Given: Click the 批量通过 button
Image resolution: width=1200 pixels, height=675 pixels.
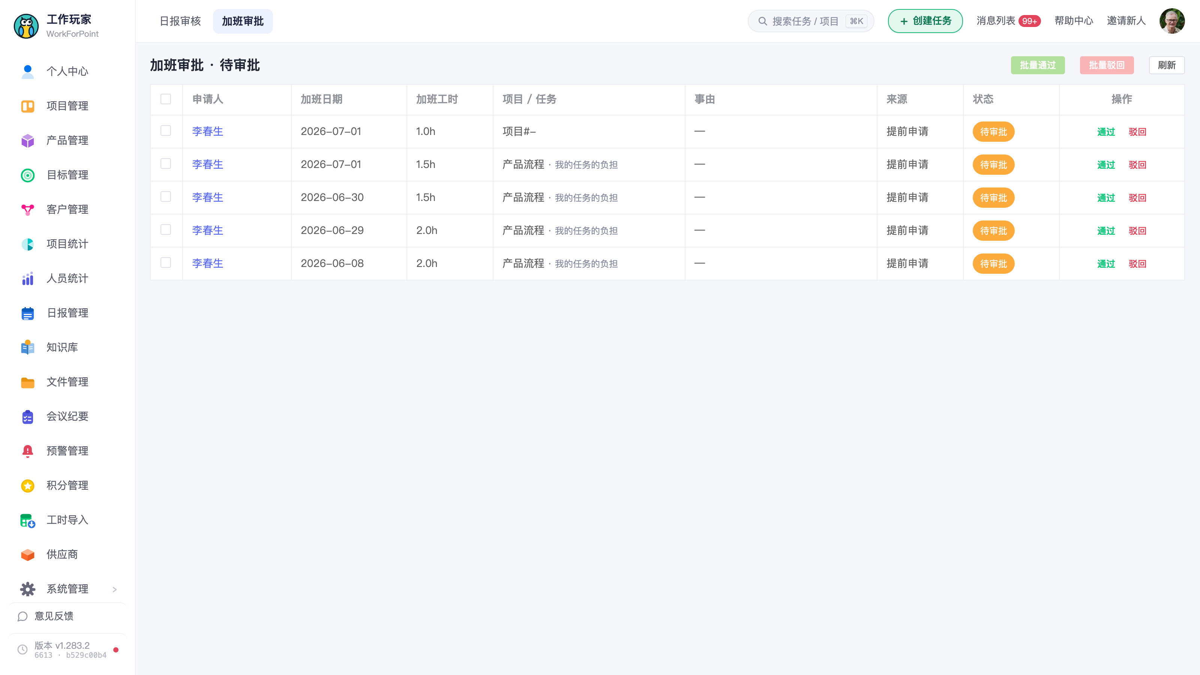Looking at the screenshot, I should tap(1038, 65).
